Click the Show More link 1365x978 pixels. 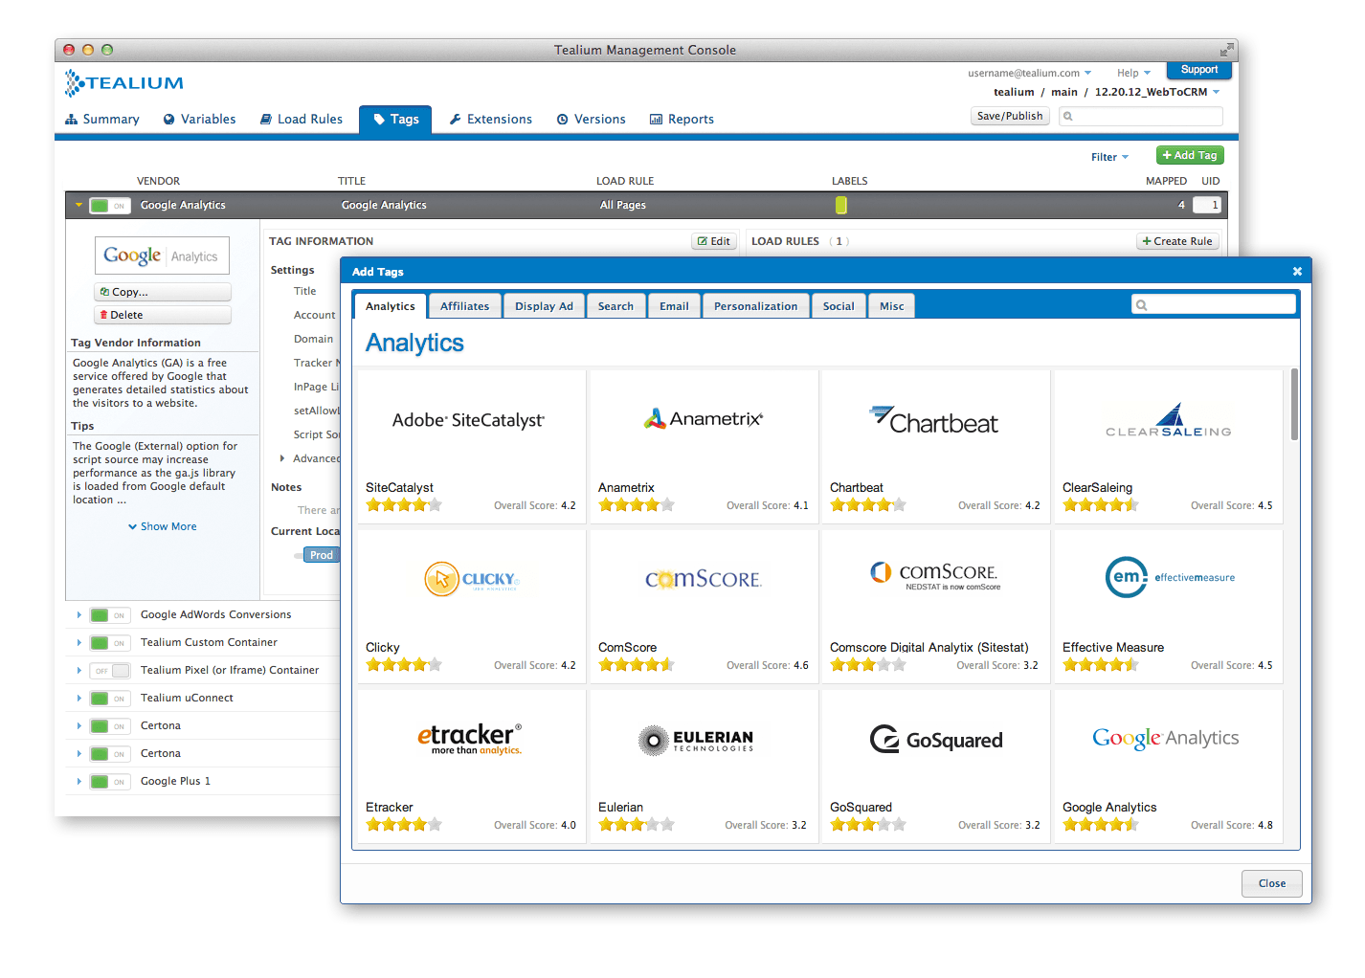click(x=163, y=526)
